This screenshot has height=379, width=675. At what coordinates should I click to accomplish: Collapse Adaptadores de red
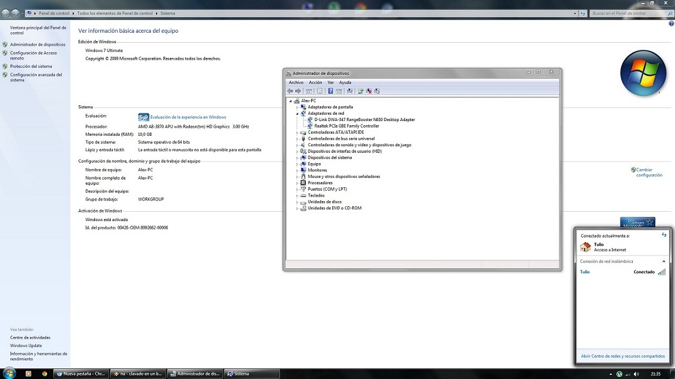pyautogui.click(x=297, y=113)
